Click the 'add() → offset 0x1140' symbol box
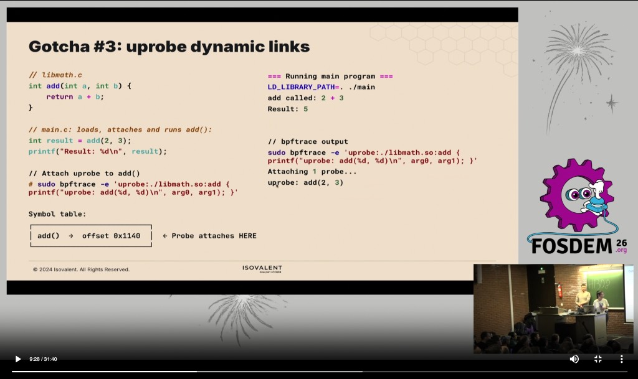638x379 pixels. point(91,236)
